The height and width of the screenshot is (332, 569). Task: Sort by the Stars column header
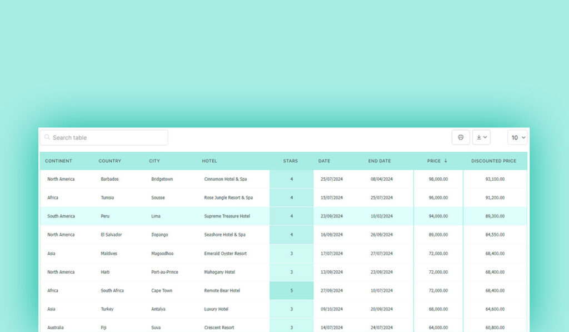[x=291, y=161]
